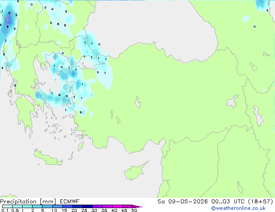This screenshot has height=212, width=275.
Task: Click the legend label '0.1'
Action: click(x=5, y=210)
